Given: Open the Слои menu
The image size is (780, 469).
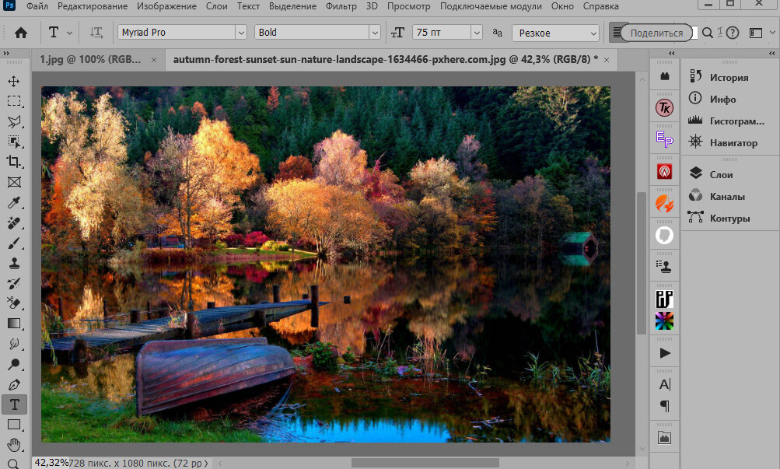Looking at the screenshot, I should click(217, 6).
